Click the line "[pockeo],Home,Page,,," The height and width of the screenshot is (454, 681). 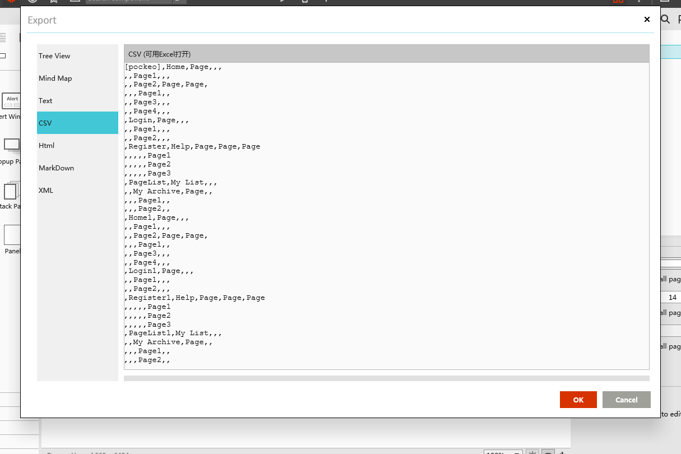pos(174,67)
